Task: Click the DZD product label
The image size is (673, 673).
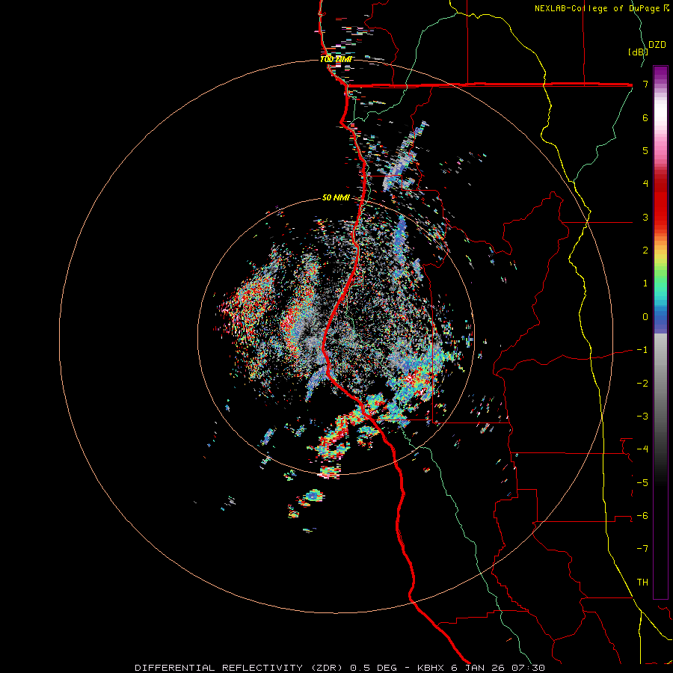Action: click(x=657, y=45)
